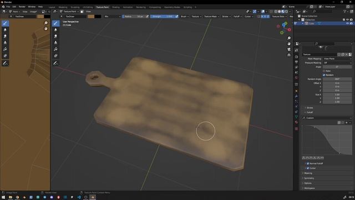Select the Clone tool in image editor toolbar
This screenshot has height=200, width=355.
(5, 43)
